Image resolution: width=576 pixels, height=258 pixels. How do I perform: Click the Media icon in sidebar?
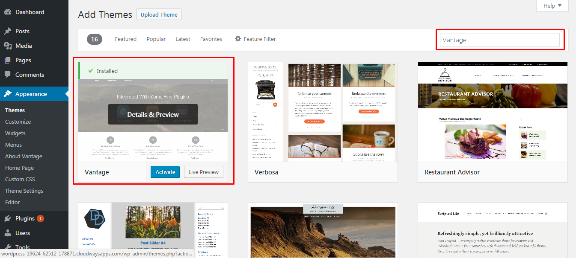[x=8, y=46]
